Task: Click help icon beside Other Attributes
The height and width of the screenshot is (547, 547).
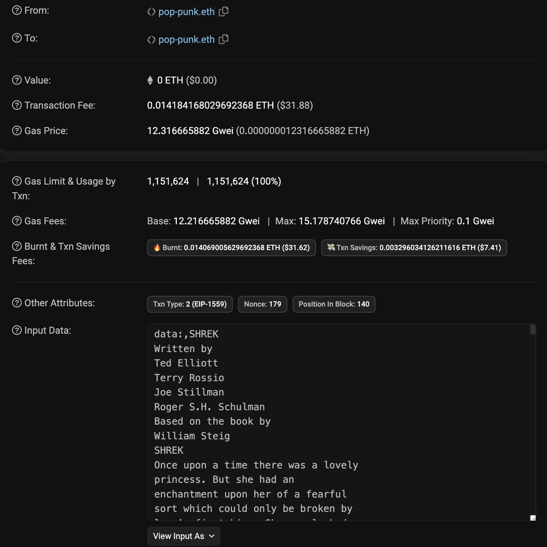Action: [17, 303]
